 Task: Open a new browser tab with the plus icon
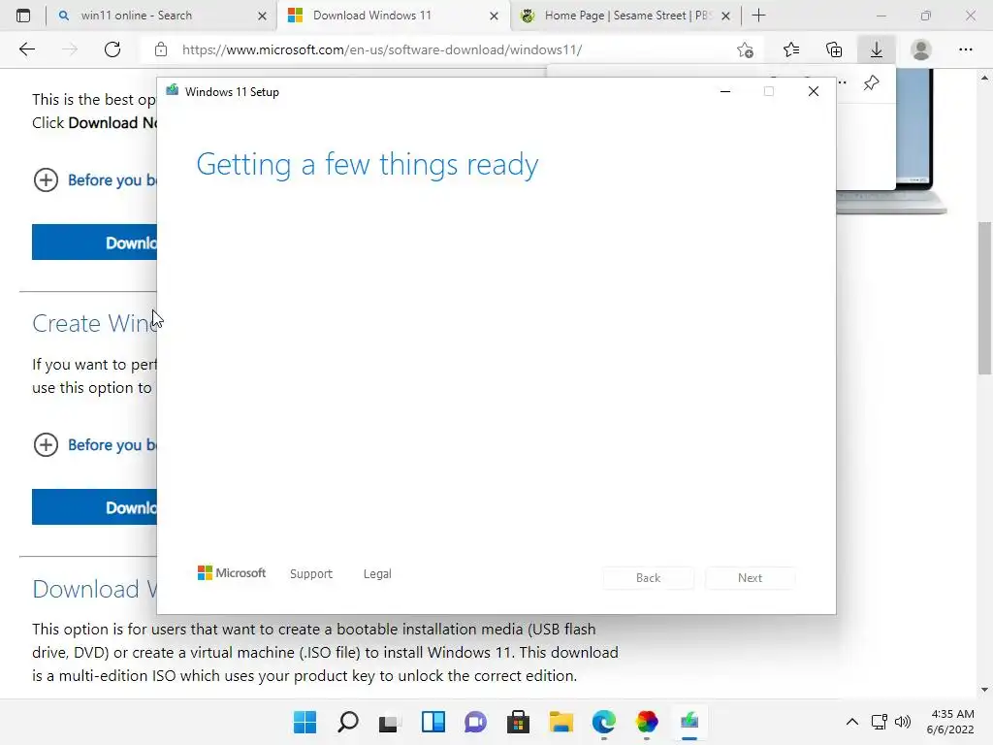[758, 16]
